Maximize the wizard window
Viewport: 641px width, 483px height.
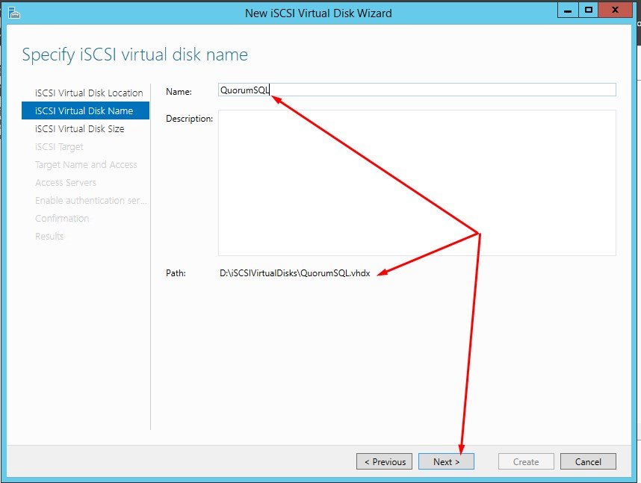tap(589, 10)
